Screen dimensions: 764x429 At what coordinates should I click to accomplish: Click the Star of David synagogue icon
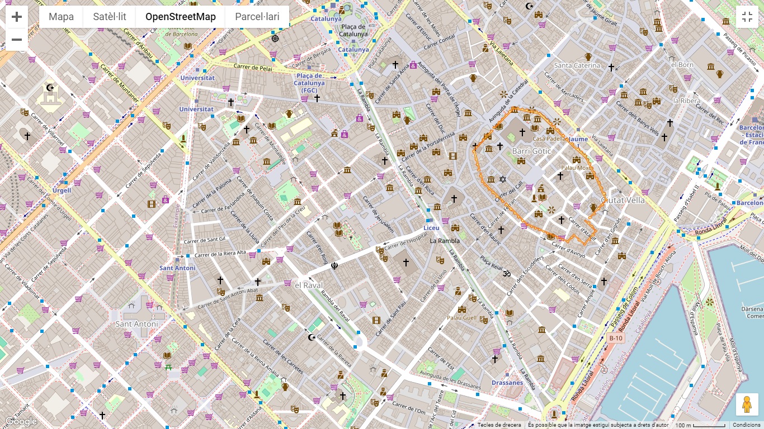502,179
